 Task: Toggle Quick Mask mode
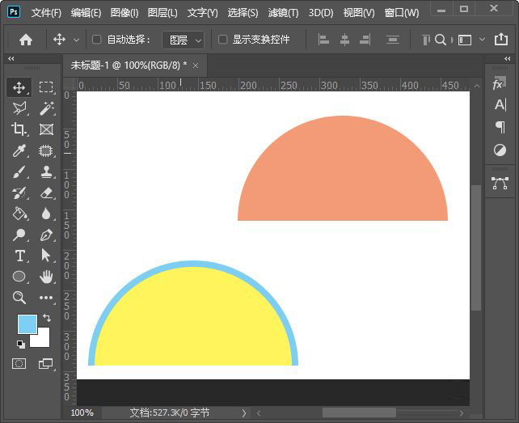(19, 363)
